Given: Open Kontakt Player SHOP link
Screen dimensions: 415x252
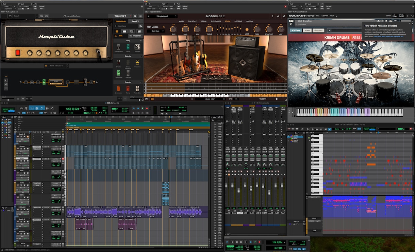Looking at the screenshot, I should [388, 16].
